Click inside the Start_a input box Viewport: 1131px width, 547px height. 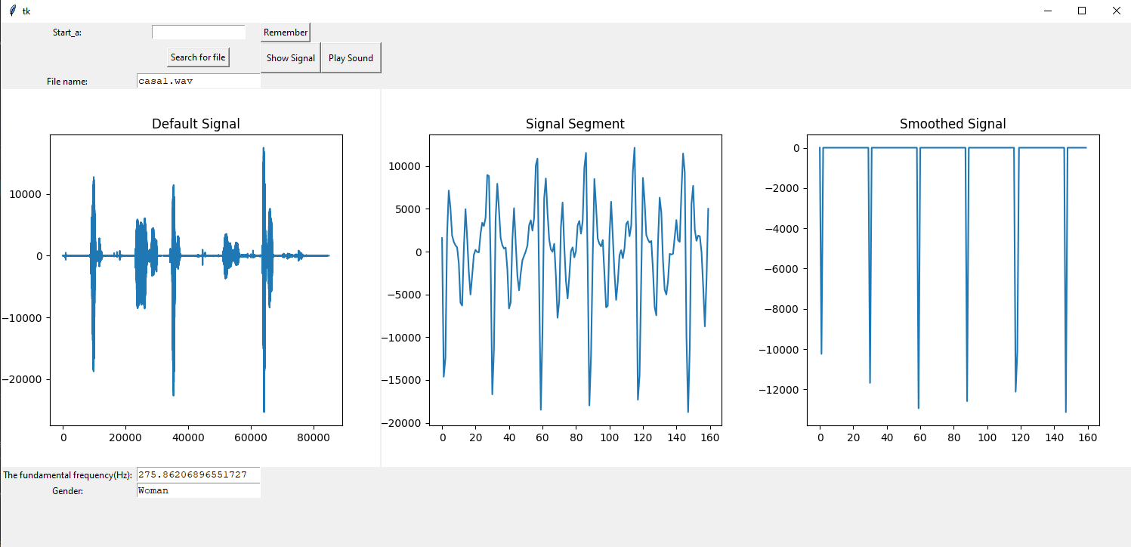tap(198, 32)
